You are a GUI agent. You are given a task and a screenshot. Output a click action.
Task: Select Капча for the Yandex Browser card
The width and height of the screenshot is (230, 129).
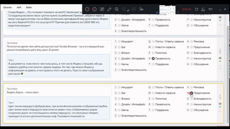(119, 64)
